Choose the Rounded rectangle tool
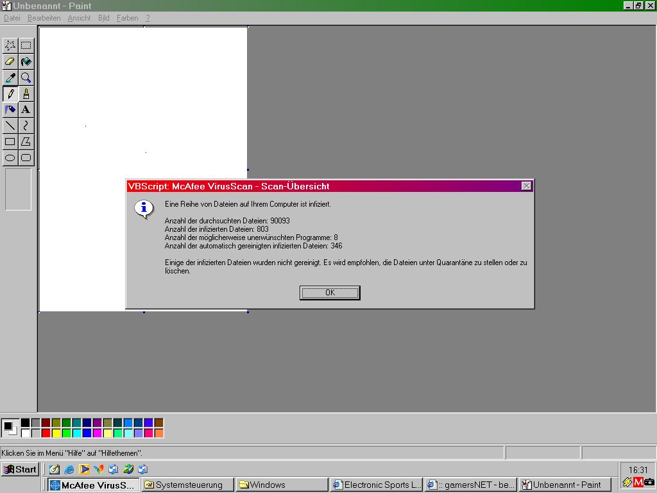The height and width of the screenshot is (493, 657). coord(26,158)
